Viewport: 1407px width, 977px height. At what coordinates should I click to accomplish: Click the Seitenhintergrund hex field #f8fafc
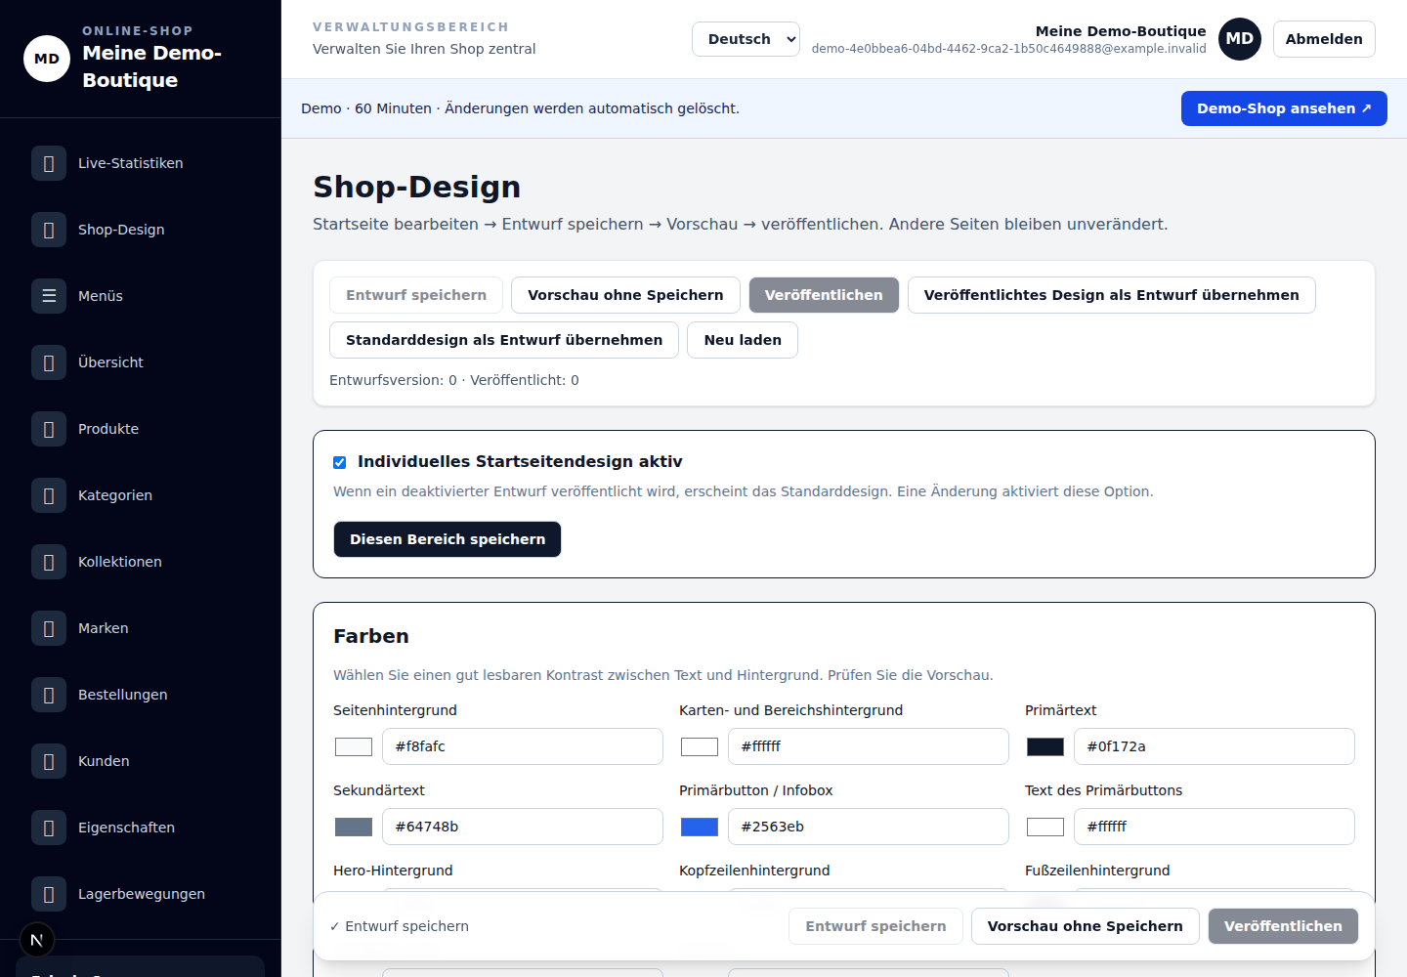pos(523,746)
